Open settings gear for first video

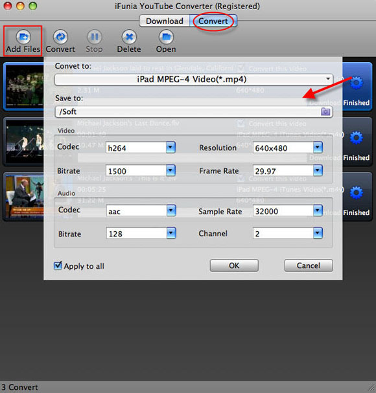point(356,83)
